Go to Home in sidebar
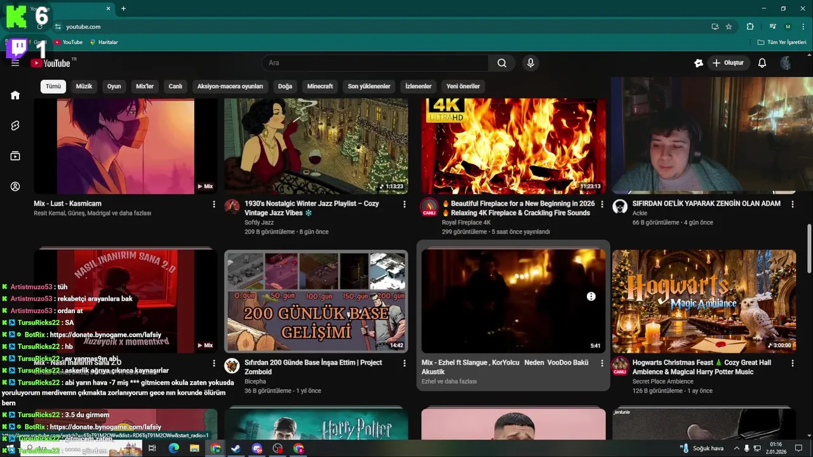Viewport: 813px width, 457px height. pos(15,95)
